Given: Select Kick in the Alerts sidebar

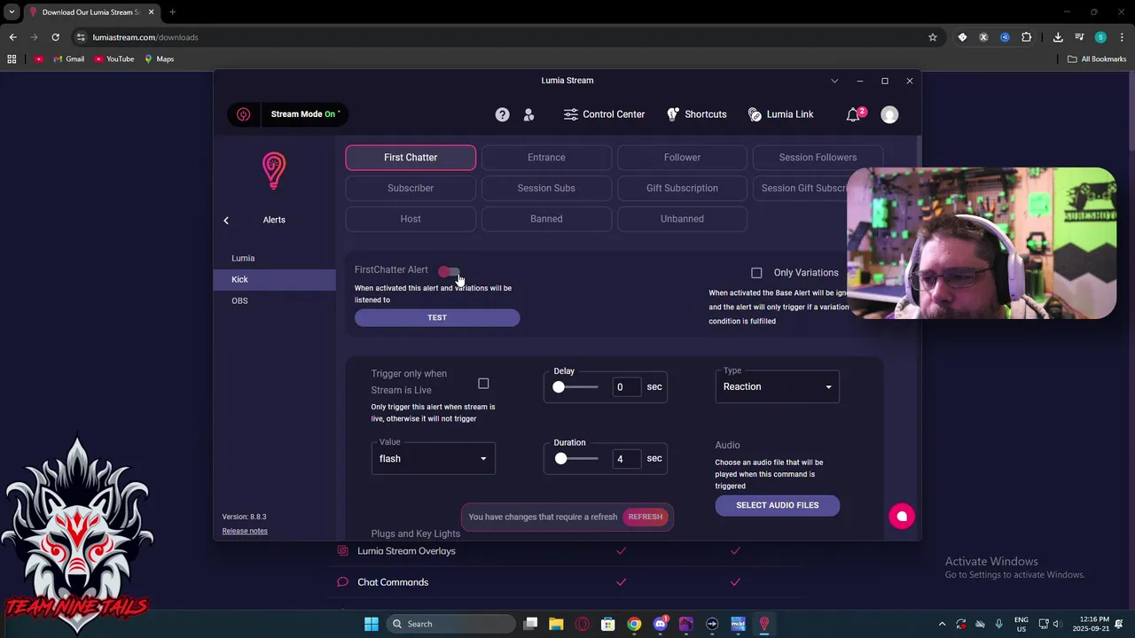Looking at the screenshot, I should 275,279.
